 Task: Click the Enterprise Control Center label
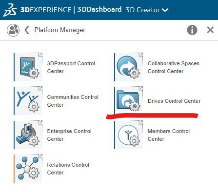coord(69,135)
